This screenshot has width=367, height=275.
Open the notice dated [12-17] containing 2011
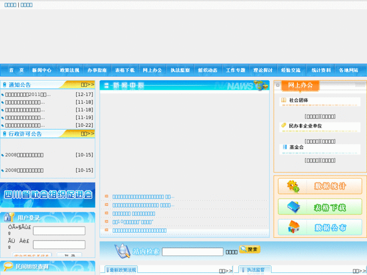tap(28, 94)
